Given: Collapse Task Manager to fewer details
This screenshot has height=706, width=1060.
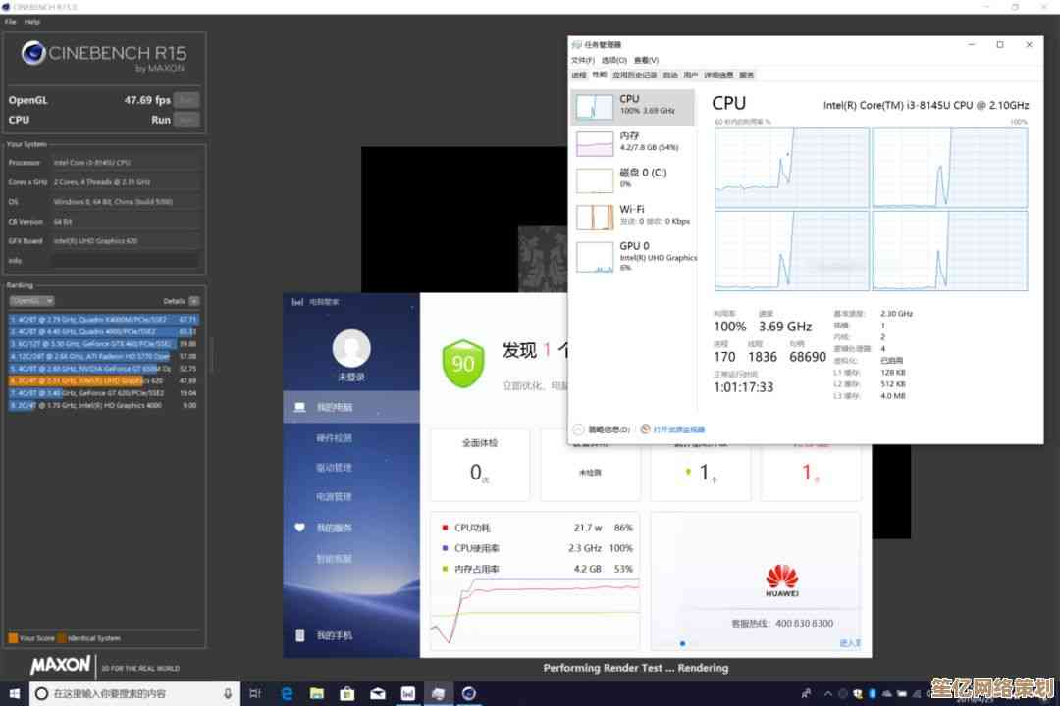Looking at the screenshot, I should (x=602, y=429).
